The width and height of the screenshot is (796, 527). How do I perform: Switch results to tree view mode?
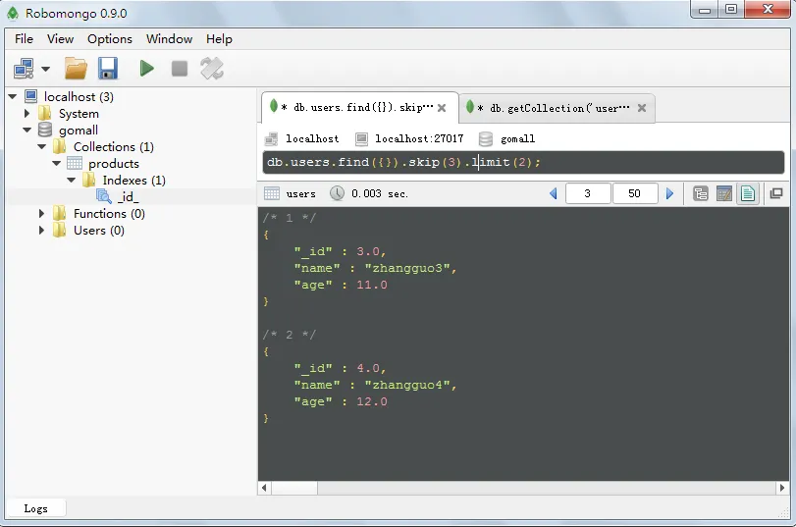click(x=701, y=193)
